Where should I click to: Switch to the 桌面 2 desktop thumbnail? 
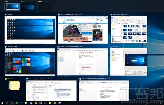(28, 7)
